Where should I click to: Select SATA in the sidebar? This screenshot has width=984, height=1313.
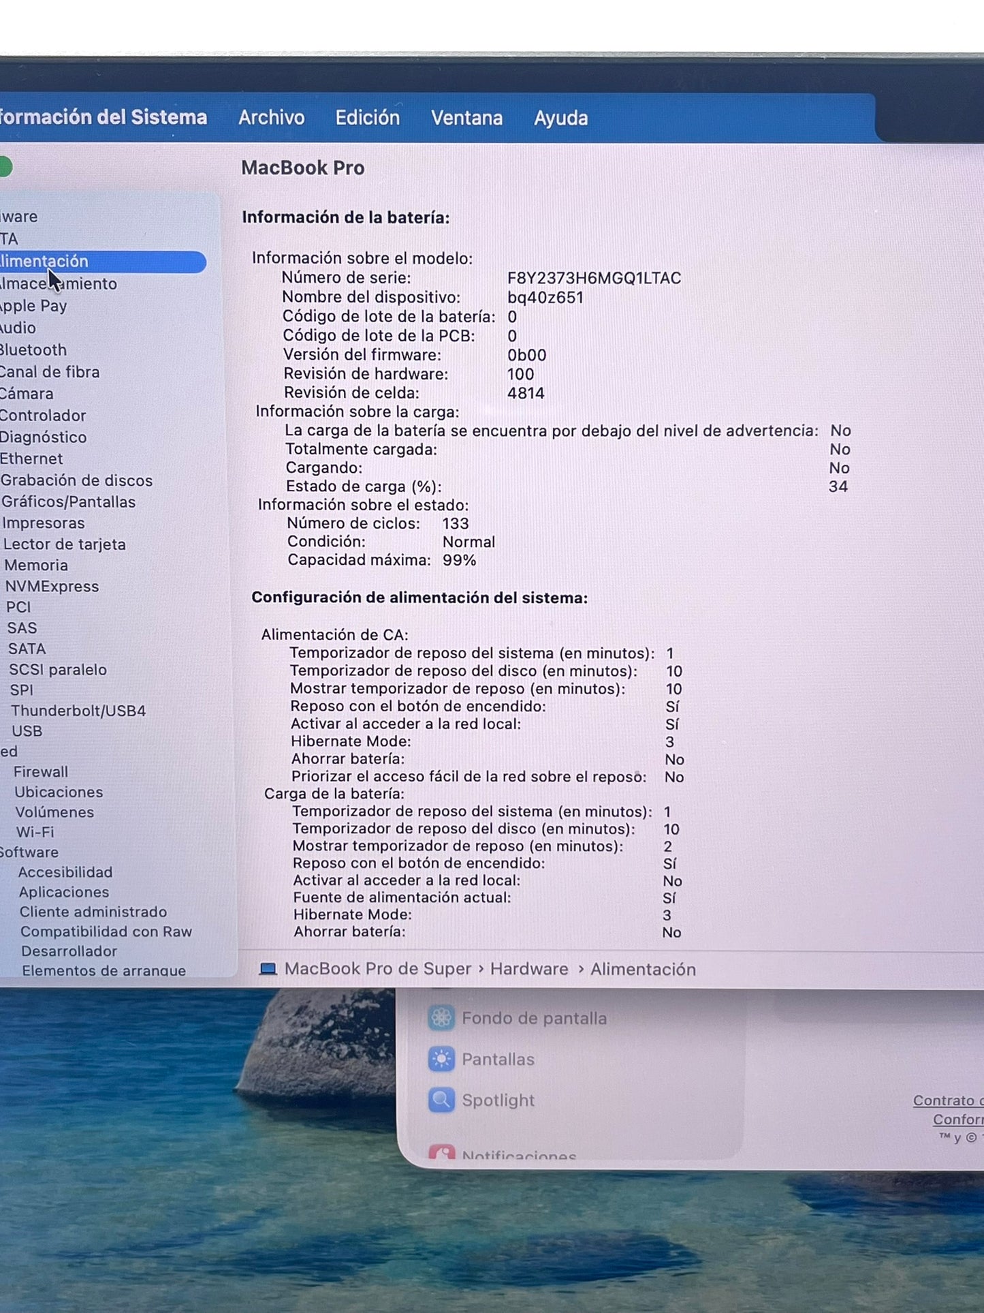click(27, 649)
